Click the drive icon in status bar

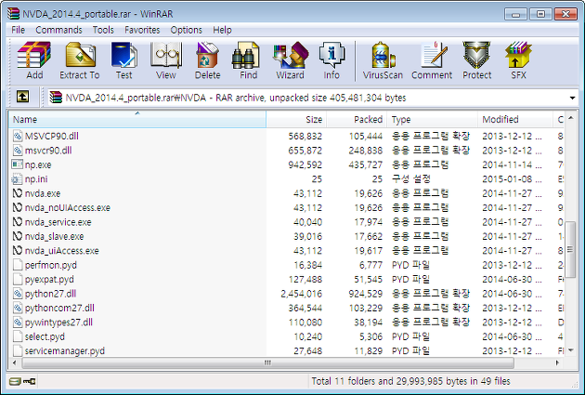[x=15, y=381]
